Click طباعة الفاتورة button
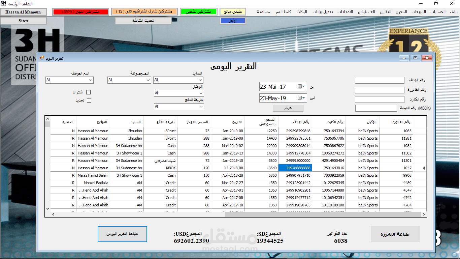 (x=395, y=234)
